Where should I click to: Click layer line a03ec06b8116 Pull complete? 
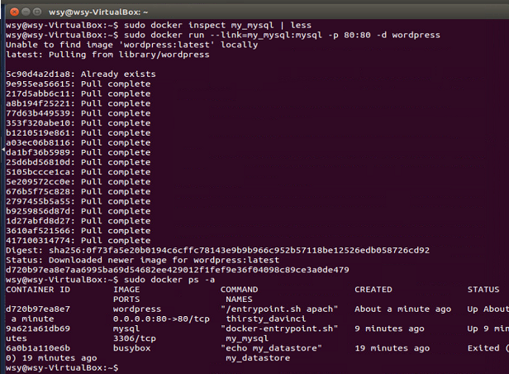point(78,142)
